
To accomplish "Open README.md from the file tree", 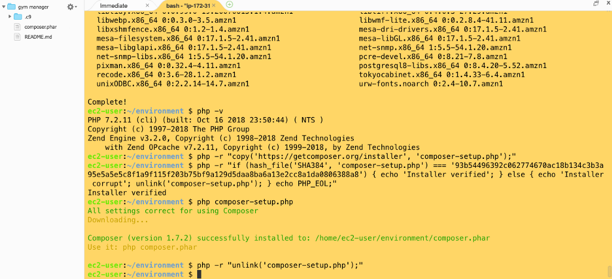I will coord(38,37).
